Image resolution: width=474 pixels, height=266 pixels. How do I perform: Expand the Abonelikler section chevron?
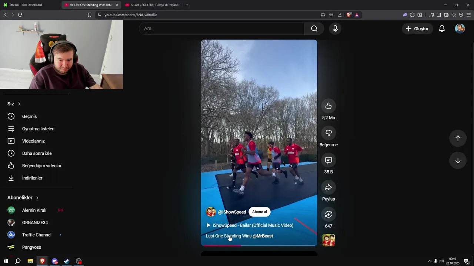37,198
